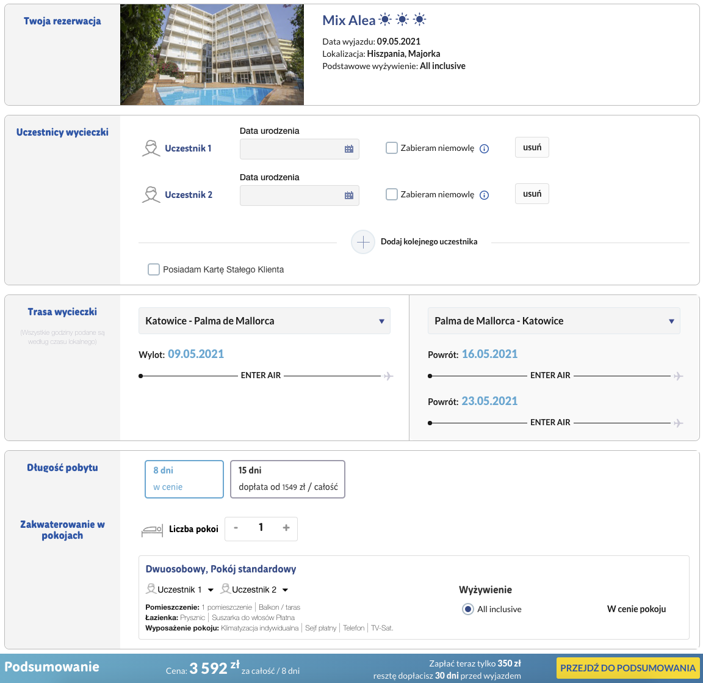Open Katowice - Palma de Mallorca dropdown
Viewport: 703px width, 683px height.
[264, 321]
